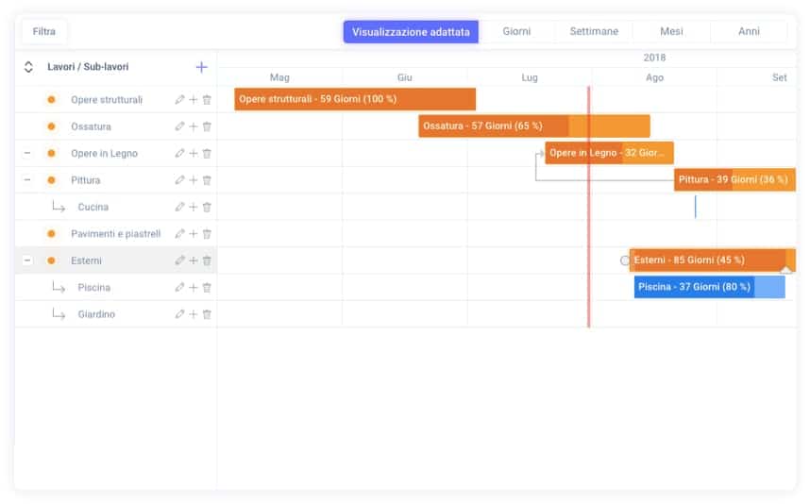Image resolution: width=810 pixels, height=504 pixels.
Task: Select the Ossatura 57 Giorni bar
Action: click(x=534, y=126)
